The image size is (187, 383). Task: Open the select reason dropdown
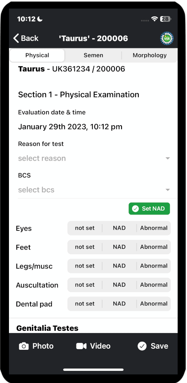[94, 158]
